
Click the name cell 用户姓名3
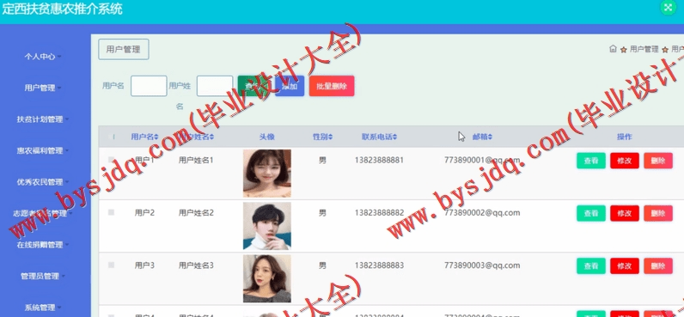[196, 265]
